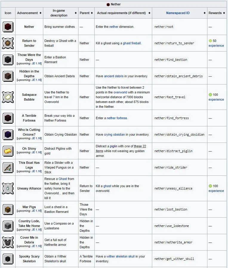
Task: Sort by Actual requirements column
Action: pyautogui.click(x=123, y=13)
